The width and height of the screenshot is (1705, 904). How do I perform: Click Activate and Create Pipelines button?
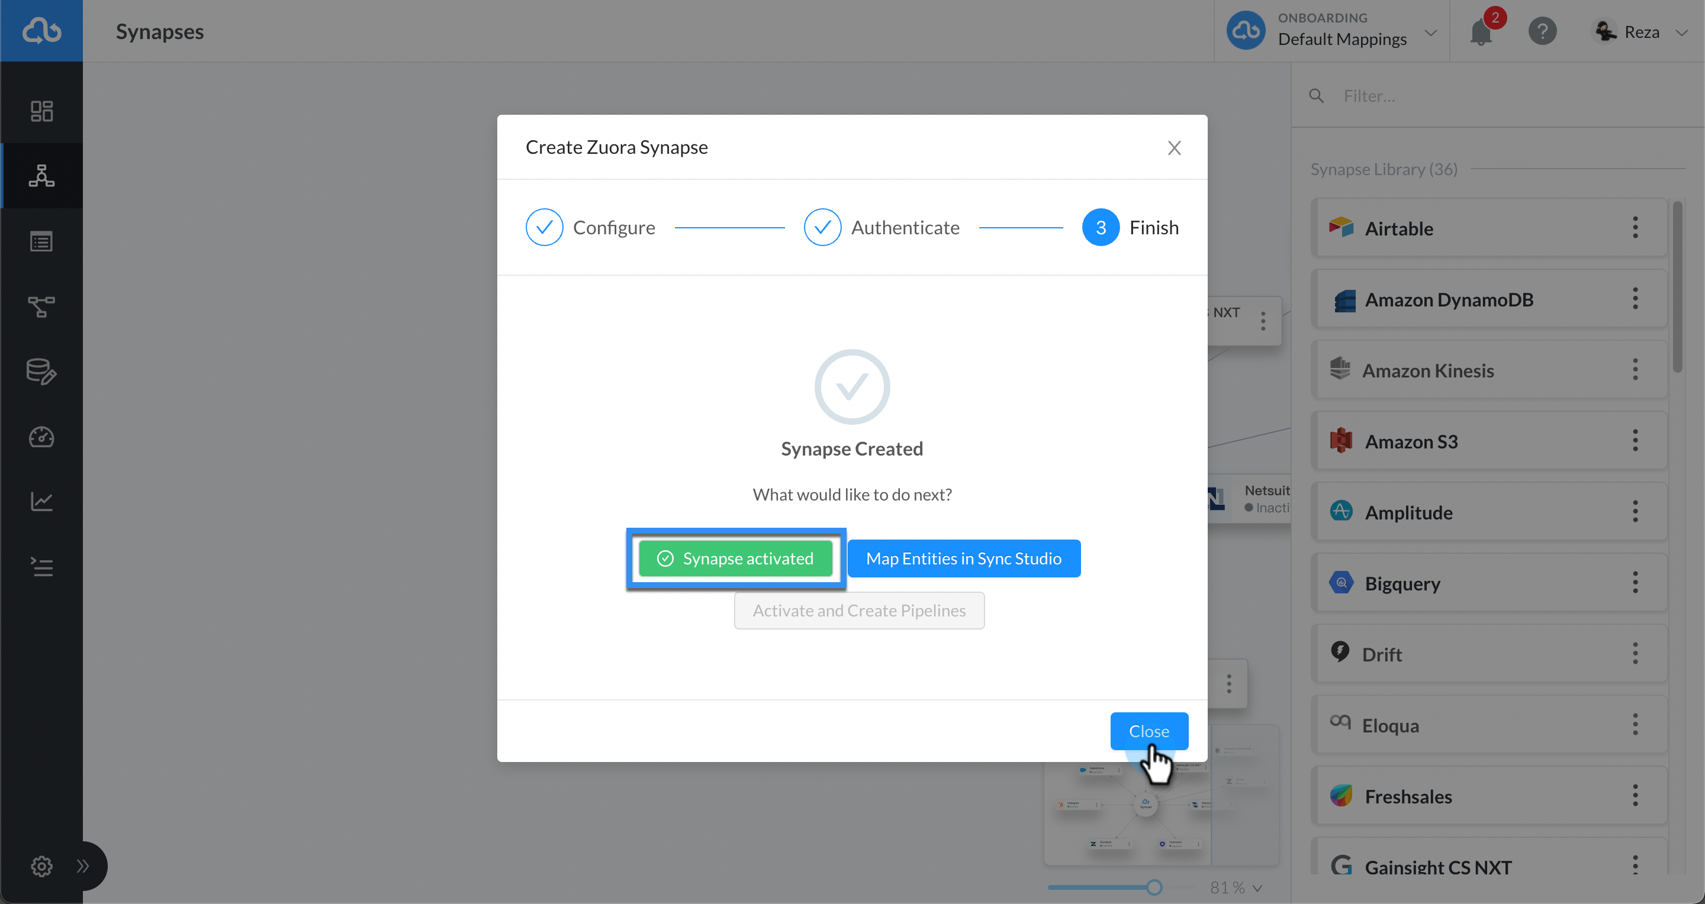859,611
